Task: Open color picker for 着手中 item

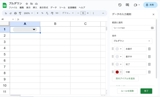Action: point(118,57)
